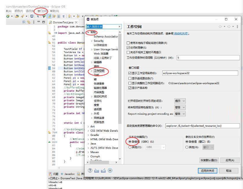
Task: Open the 打开项目时打开所引用的项目 dropdown
Action: click(x=180, y=101)
